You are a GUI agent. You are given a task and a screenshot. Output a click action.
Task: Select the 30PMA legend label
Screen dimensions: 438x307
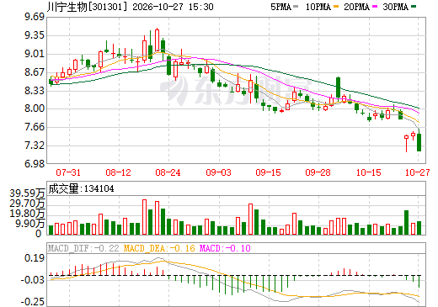pyautogui.click(x=396, y=7)
